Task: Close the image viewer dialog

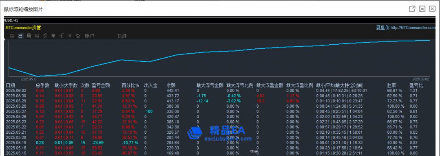Action: click(x=432, y=9)
